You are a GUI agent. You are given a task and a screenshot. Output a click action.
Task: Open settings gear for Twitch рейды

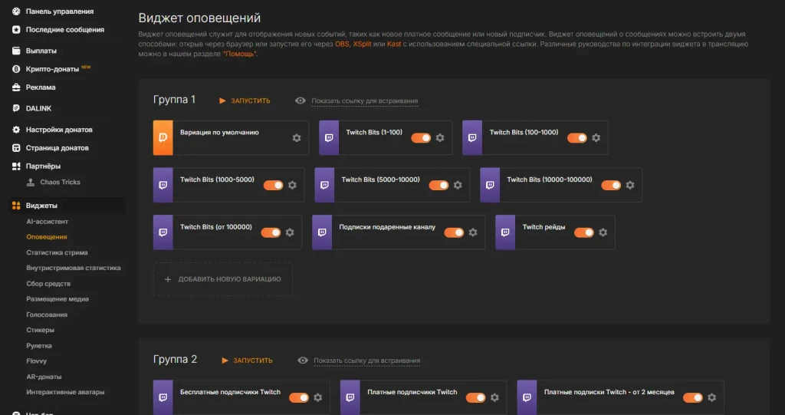[x=603, y=232]
